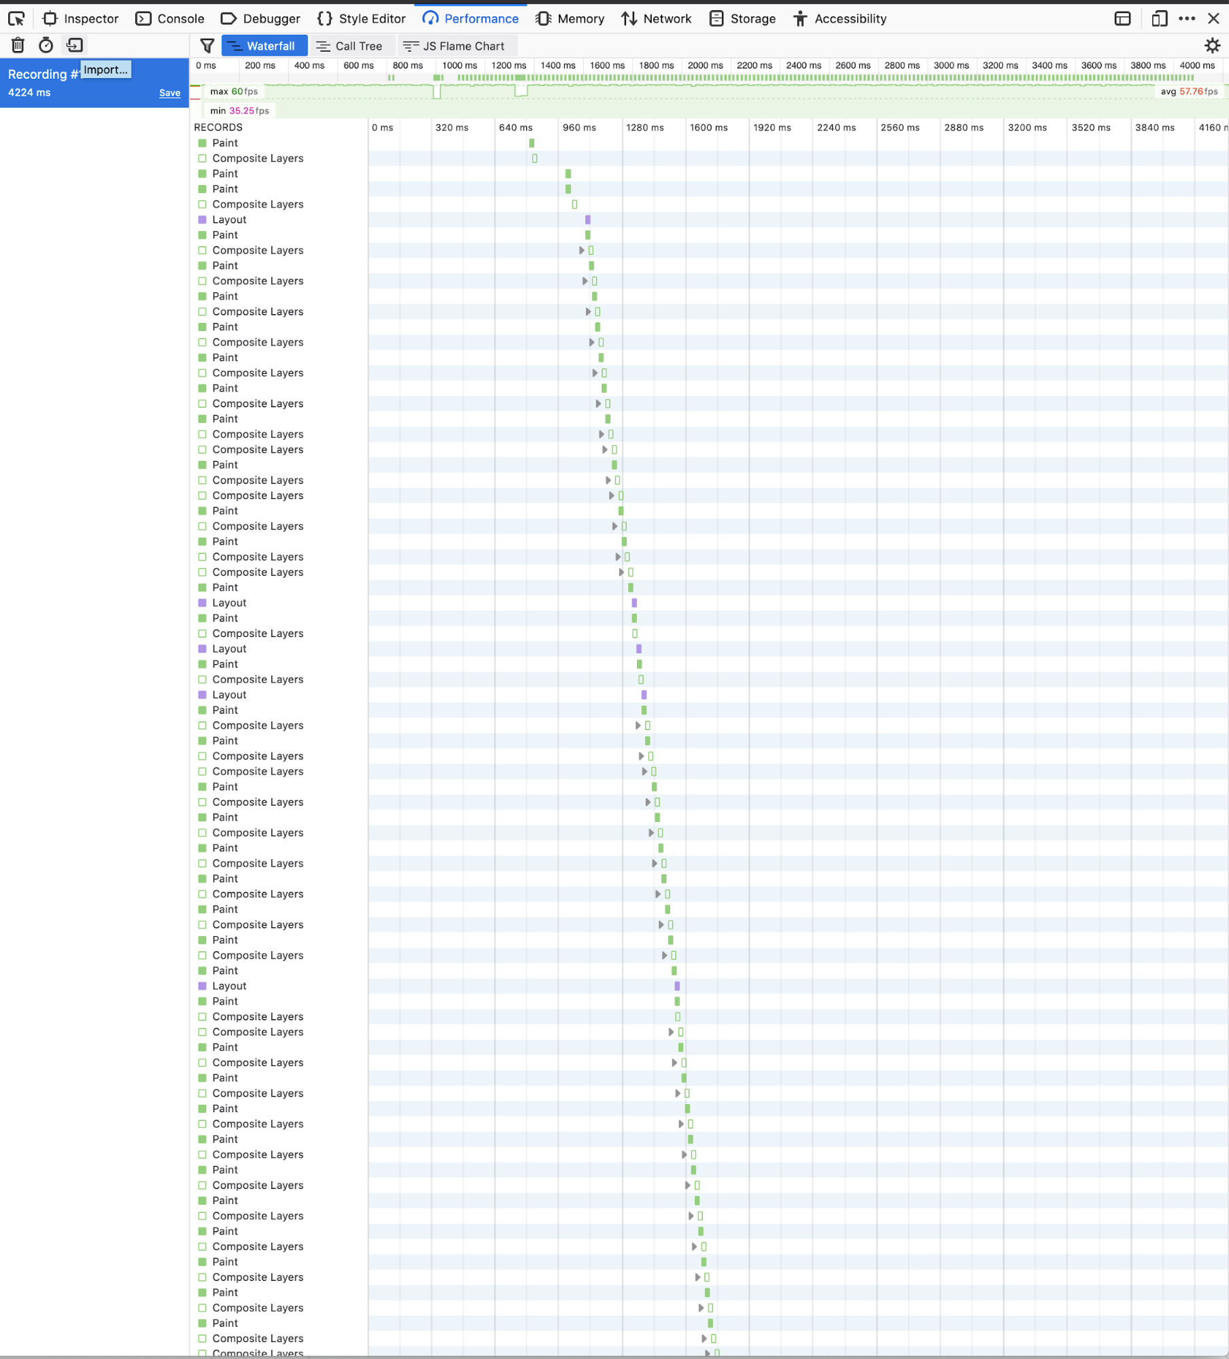Open the Memory tab
This screenshot has height=1359, width=1229.
point(570,18)
